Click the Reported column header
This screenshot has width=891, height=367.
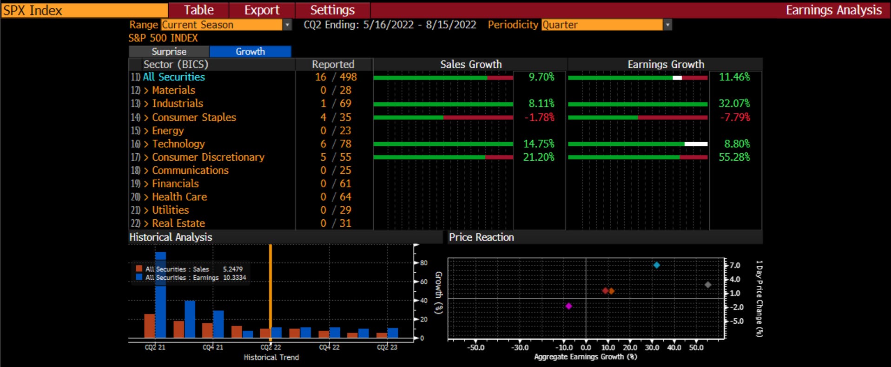pyautogui.click(x=333, y=65)
